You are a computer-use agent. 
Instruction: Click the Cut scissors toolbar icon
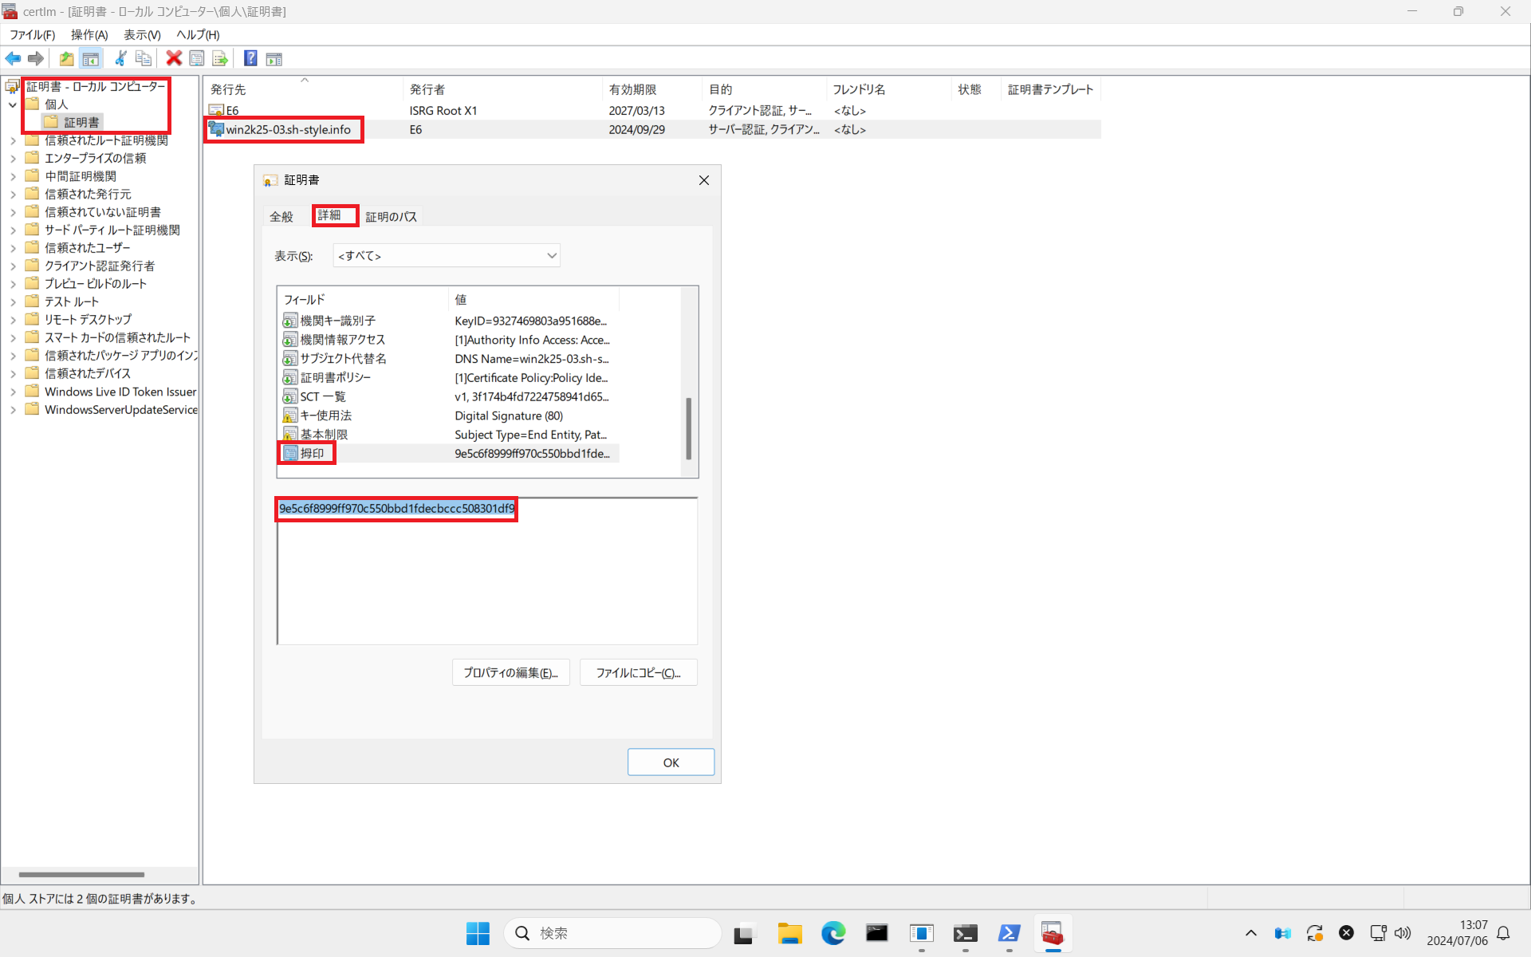coord(120,58)
